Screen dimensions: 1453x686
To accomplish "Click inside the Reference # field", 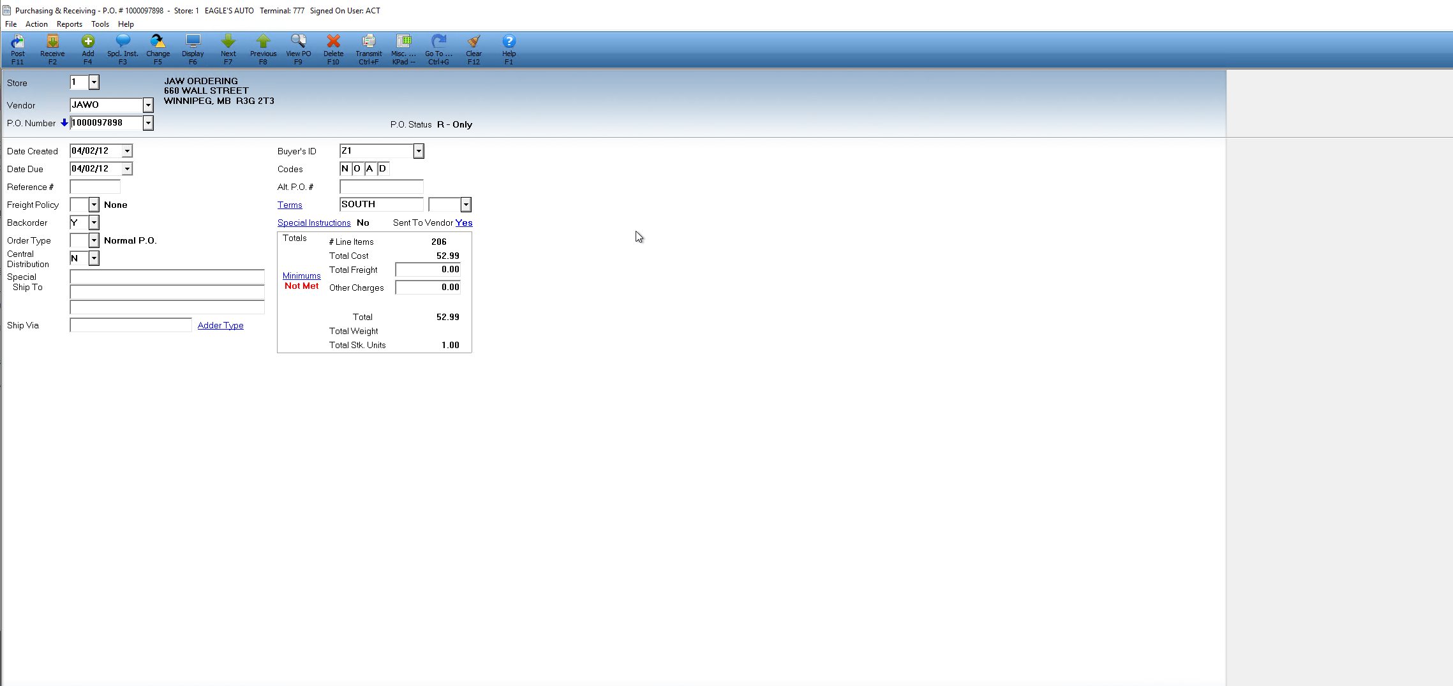I will click(94, 186).
